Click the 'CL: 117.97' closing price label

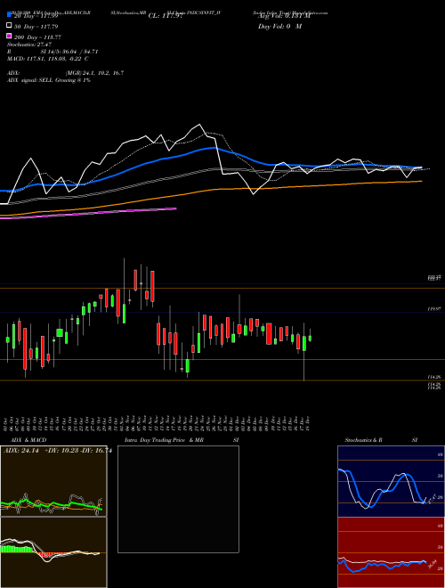click(x=166, y=16)
